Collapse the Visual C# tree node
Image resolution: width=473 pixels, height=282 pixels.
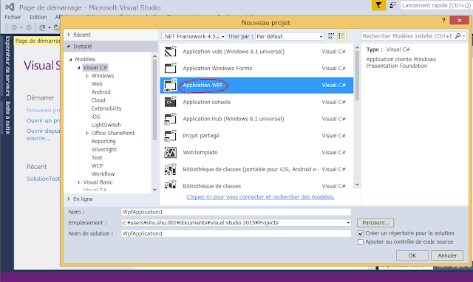tap(79, 67)
